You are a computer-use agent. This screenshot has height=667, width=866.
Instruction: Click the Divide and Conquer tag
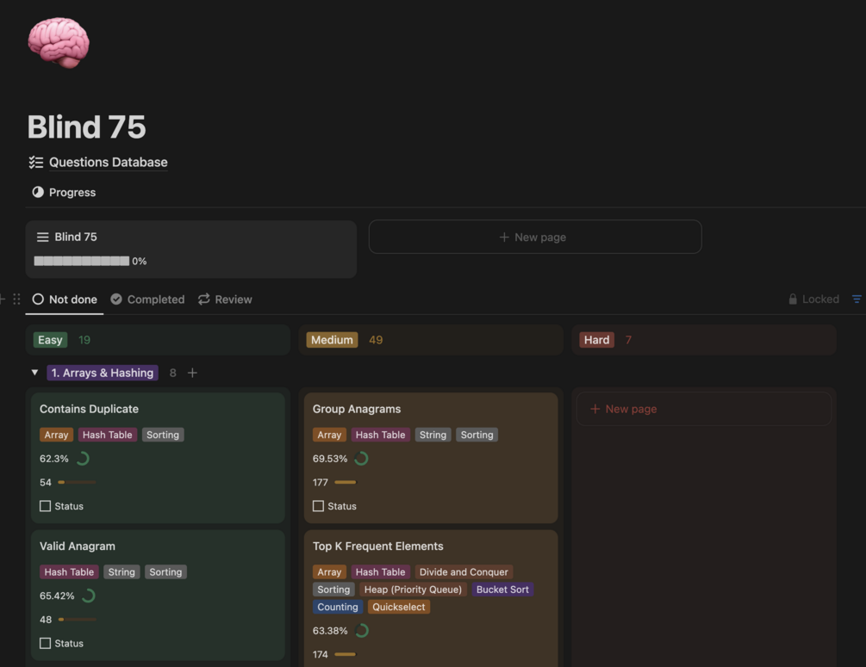[464, 572]
